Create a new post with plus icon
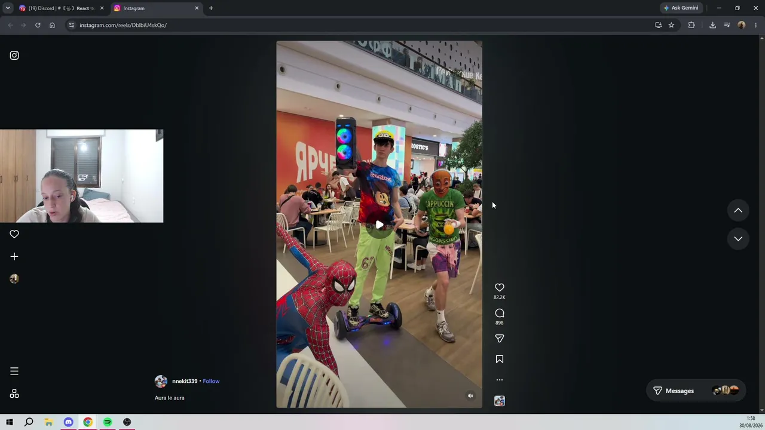Viewport: 765px width, 430px height. coord(14,256)
